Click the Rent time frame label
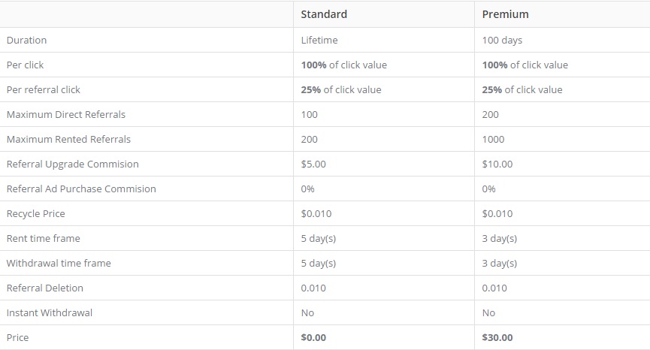This screenshot has width=650, height=350. click(43, 239)
